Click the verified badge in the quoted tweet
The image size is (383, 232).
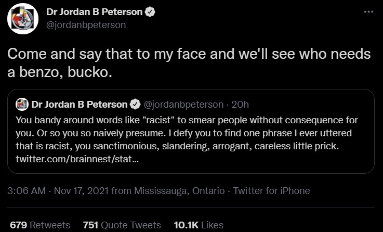[x=135, y=105]
